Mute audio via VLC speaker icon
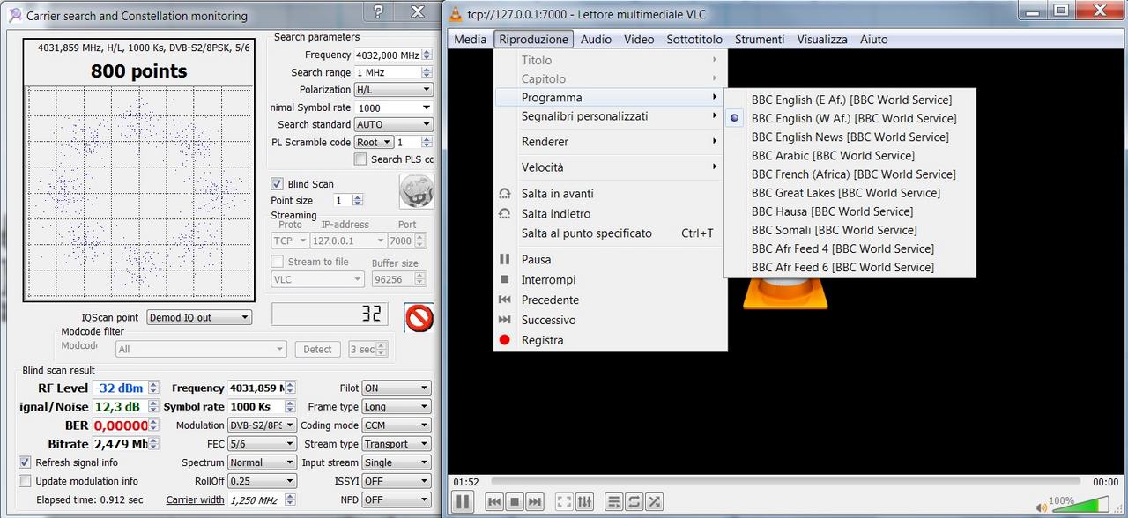The height and width of the screenshot is (518, 1128). (x=1043, y=507)
